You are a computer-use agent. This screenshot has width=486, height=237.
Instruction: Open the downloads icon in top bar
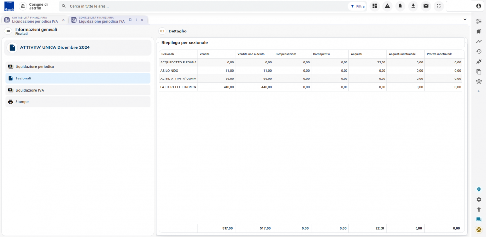click(413, 6)
